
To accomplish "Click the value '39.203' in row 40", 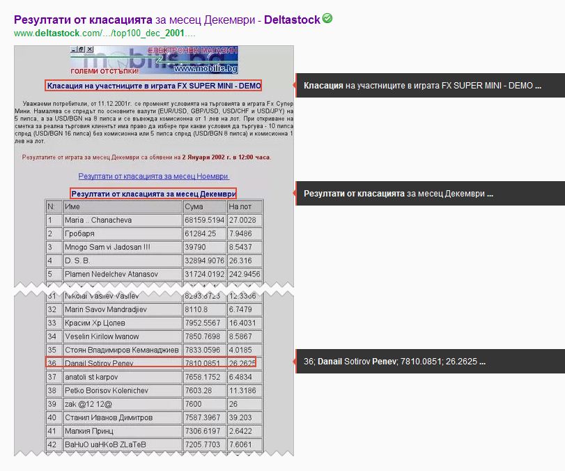I will click(x=240, y=417).
